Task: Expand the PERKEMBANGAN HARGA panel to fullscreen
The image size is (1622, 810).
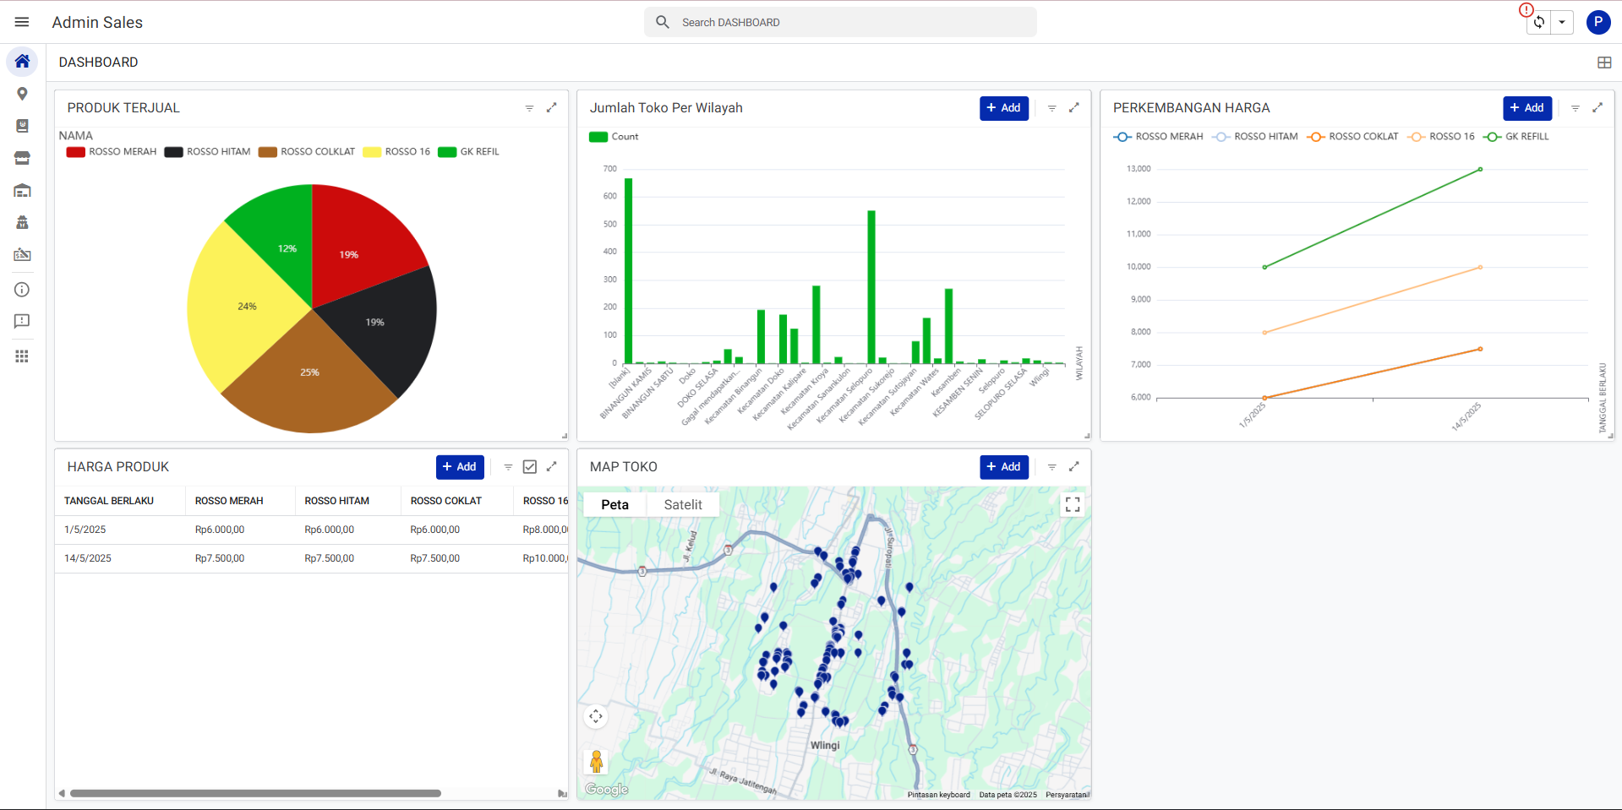Action: coord(1598,108)
